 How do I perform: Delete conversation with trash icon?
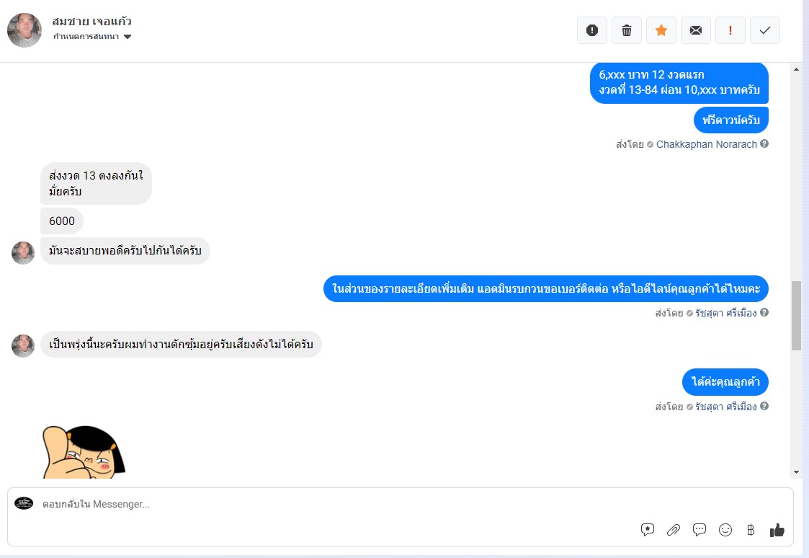tap(626, 30)
